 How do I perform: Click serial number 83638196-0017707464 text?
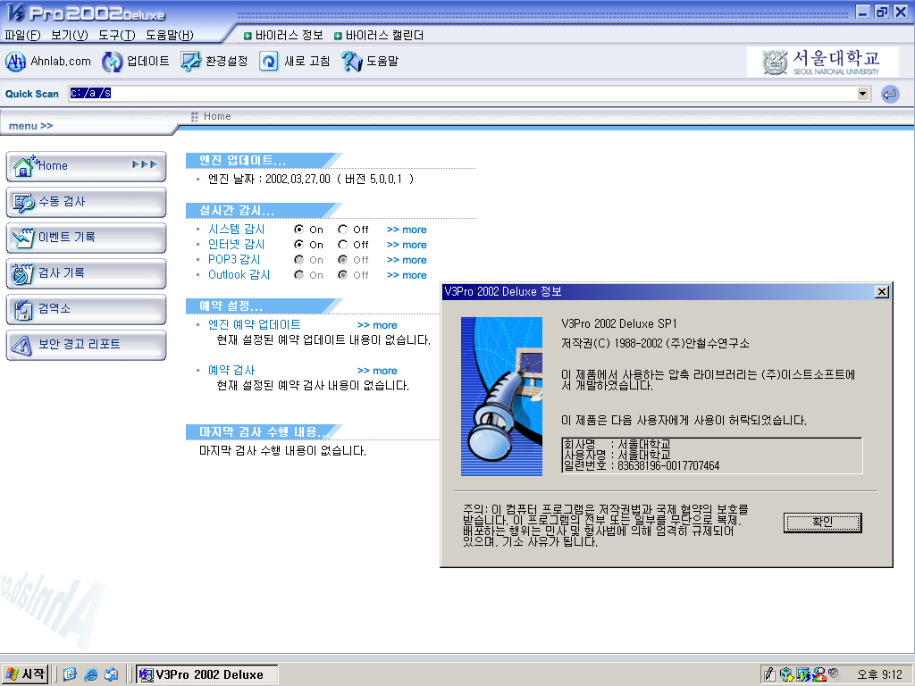tap(668, 465)
